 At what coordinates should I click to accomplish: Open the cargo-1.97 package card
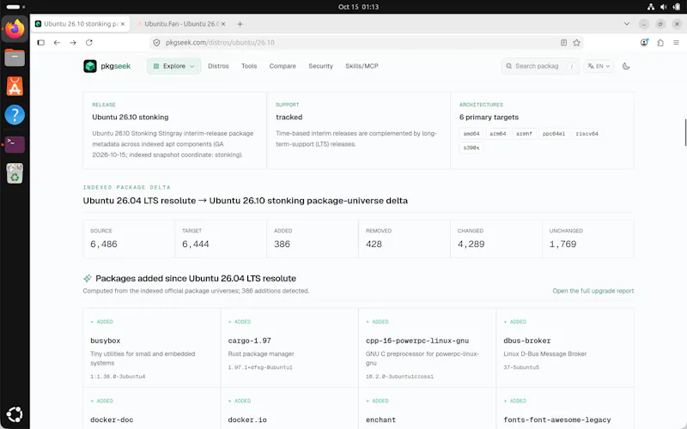tap(289, 348)
